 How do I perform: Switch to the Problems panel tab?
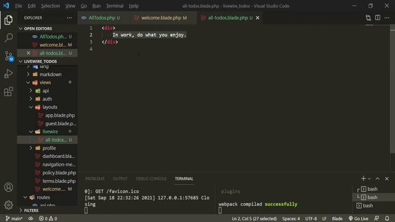click(x=94, y=179)
